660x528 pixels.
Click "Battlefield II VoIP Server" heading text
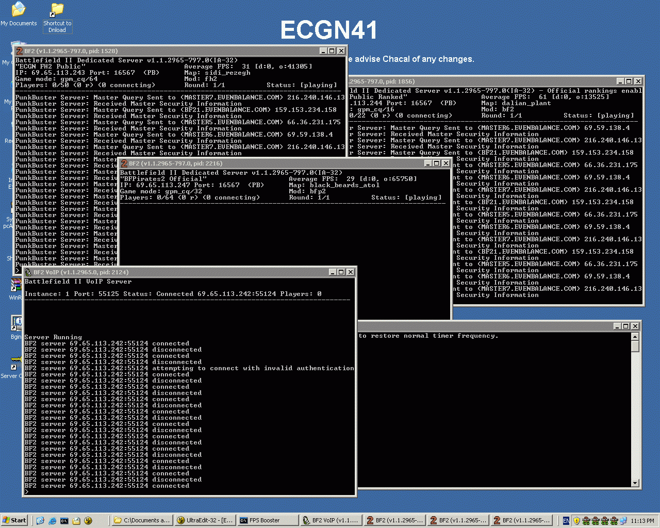tap(78, 282)
